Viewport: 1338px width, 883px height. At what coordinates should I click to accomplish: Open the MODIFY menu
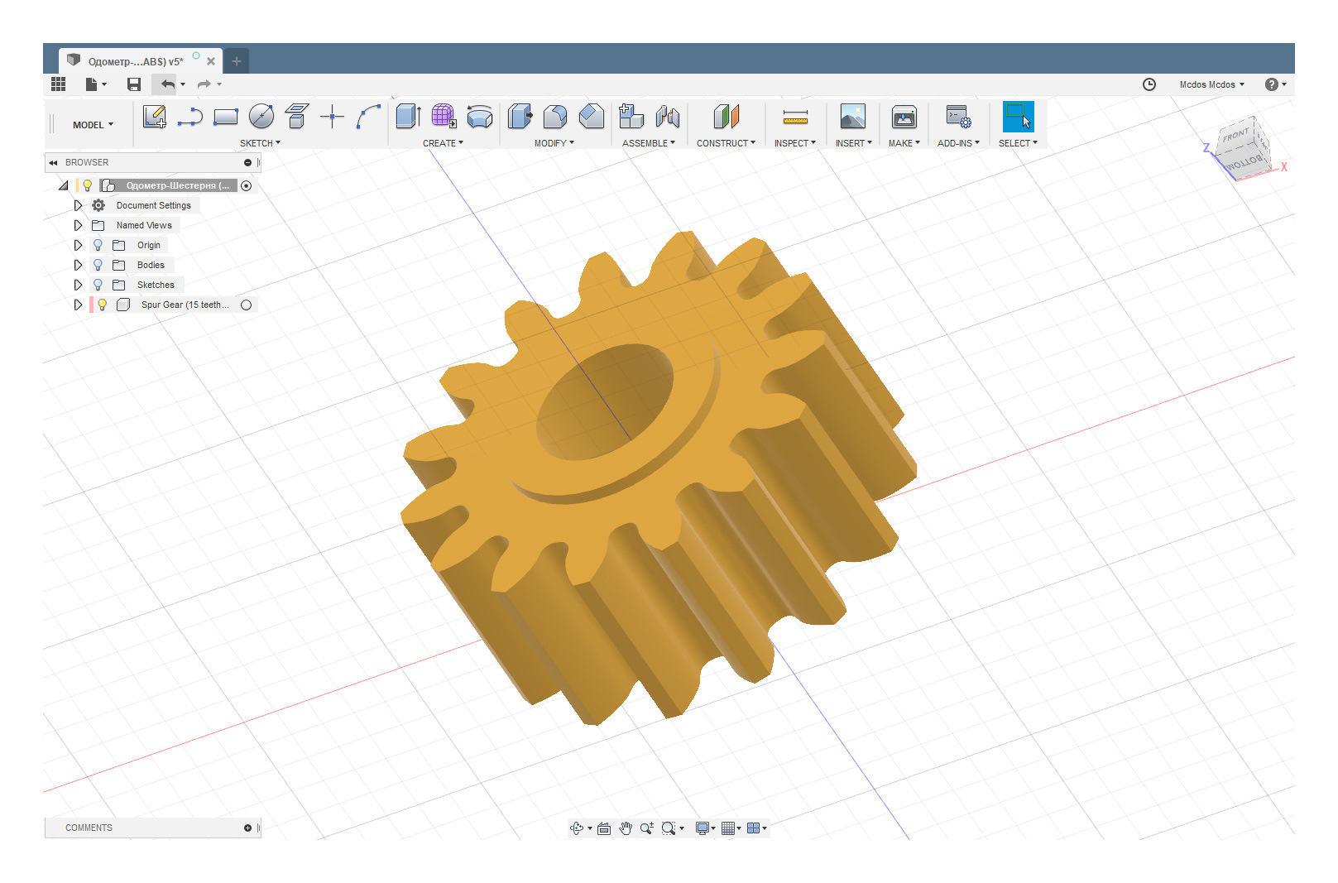coord(554,143)
